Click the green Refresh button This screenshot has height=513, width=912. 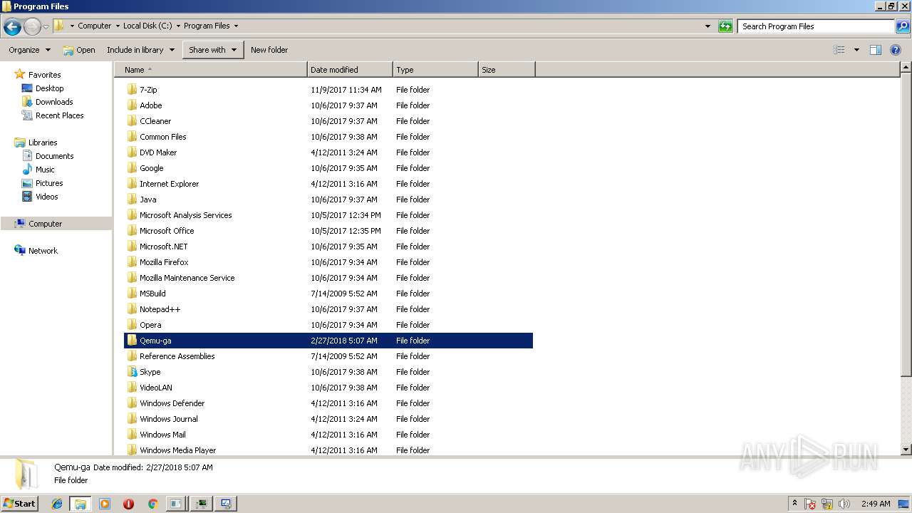pos(725,26)
